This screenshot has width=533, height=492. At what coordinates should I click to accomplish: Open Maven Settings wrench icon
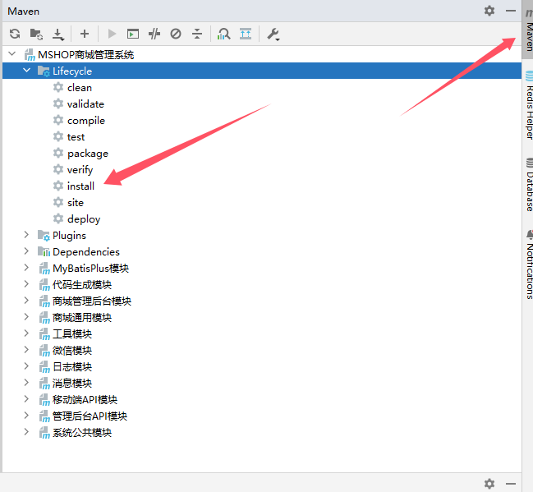coord(273,34)
